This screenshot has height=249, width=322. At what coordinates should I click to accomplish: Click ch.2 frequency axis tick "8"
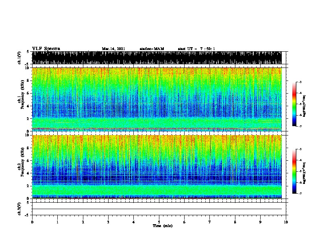pos(28,148)
